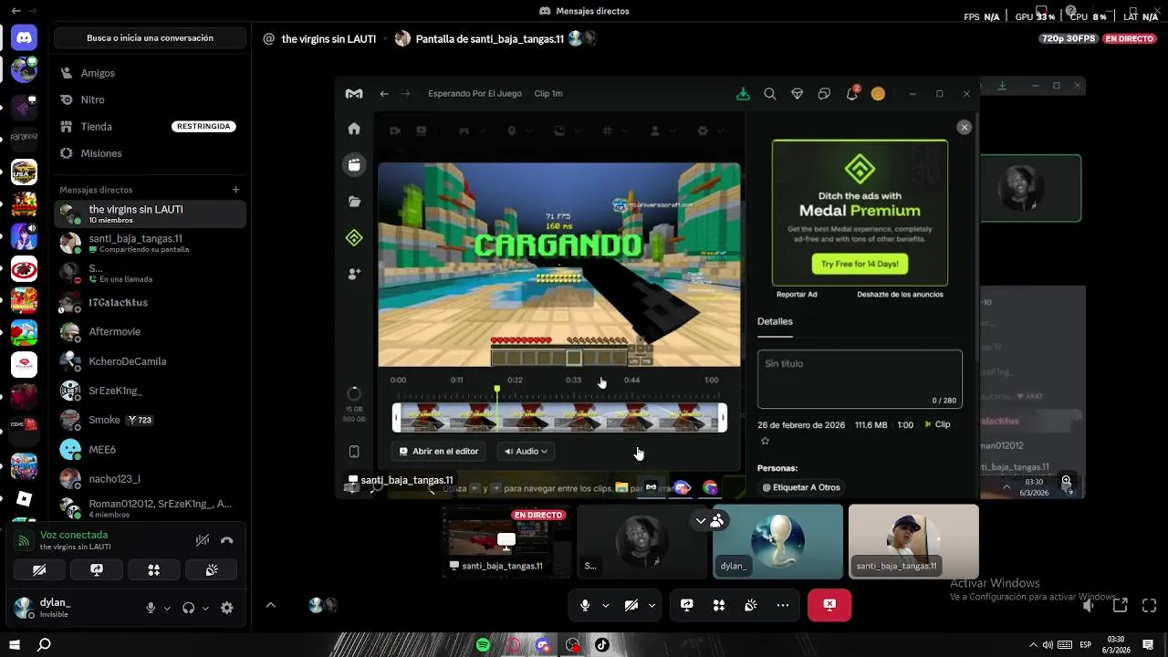This screenshot has height=657, width=1168.
Task: Click Etiquetar A Otros in Medal
Action: click(x=800, y=487)
